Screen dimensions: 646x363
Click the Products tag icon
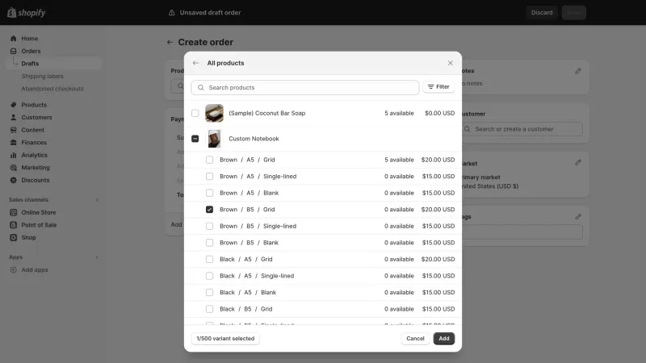(13, 105)
